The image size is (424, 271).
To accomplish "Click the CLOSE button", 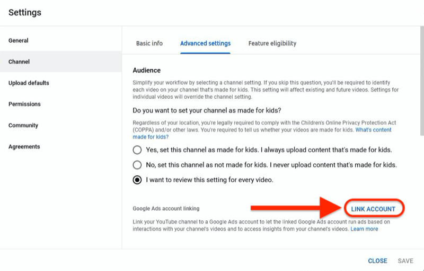I will pyautogui.click(x=377, y=261).
